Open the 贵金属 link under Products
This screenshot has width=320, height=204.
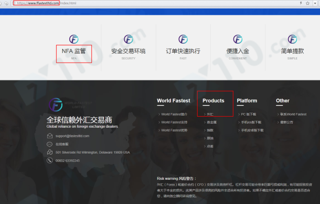click(211, 122)
